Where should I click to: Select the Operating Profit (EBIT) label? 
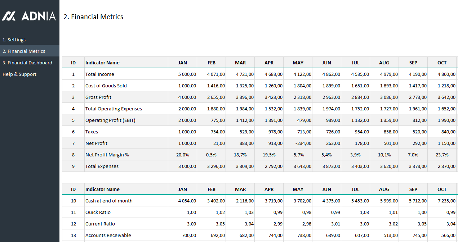tap(110, 120)
